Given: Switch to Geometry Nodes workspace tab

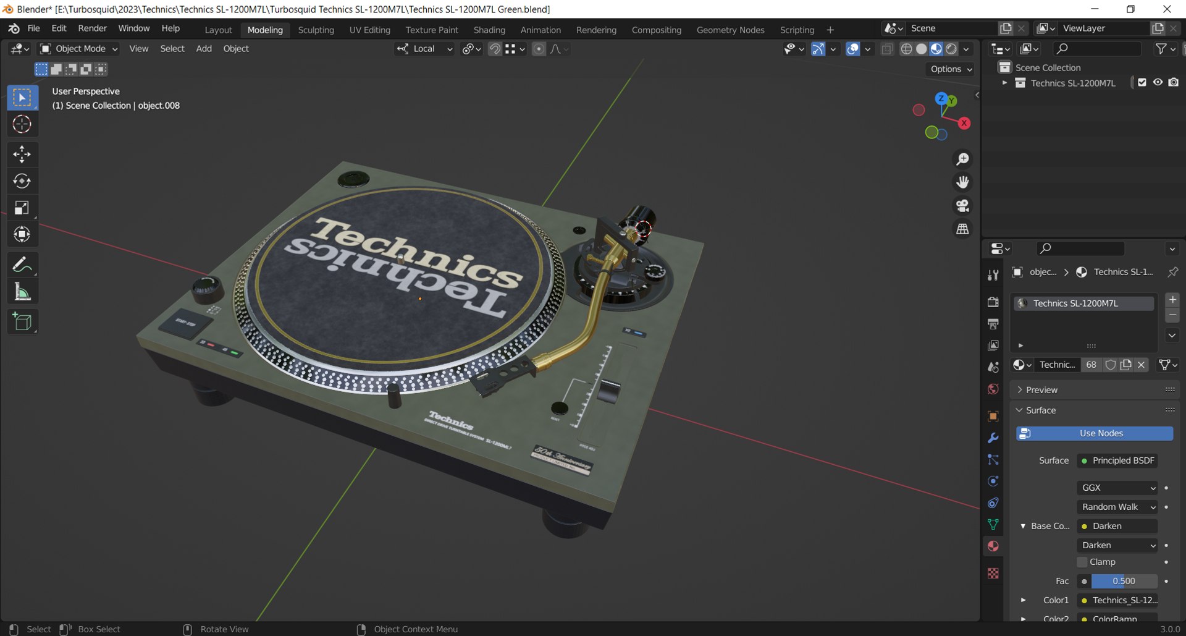Looking at the screenshot, I should pos(730,30).
